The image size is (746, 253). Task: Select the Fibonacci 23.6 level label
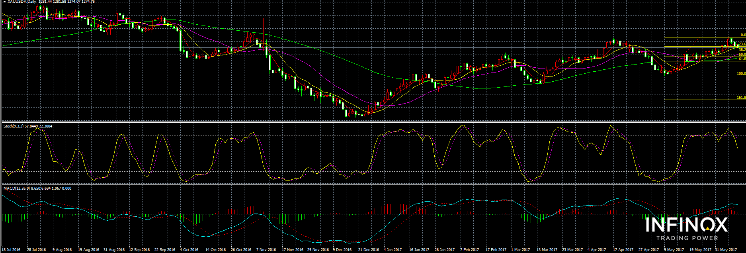(742, 44)
